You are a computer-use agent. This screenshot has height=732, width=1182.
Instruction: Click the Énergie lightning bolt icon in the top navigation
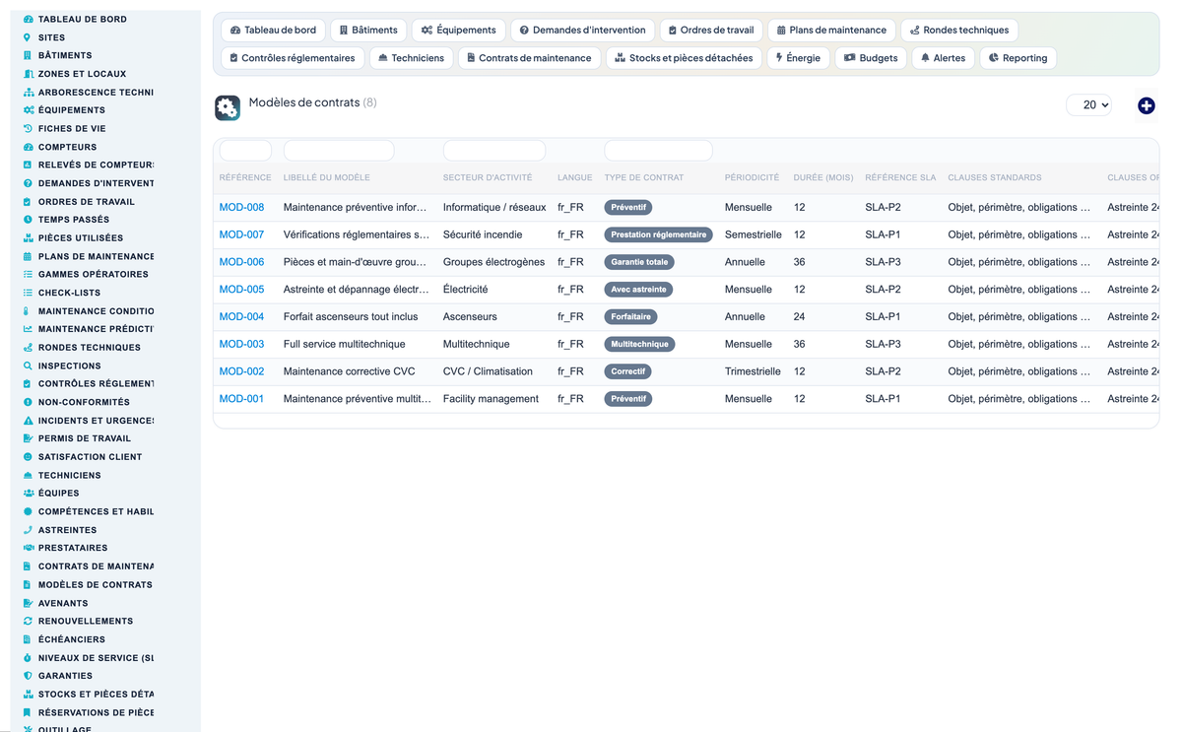(x=779, y=58)
